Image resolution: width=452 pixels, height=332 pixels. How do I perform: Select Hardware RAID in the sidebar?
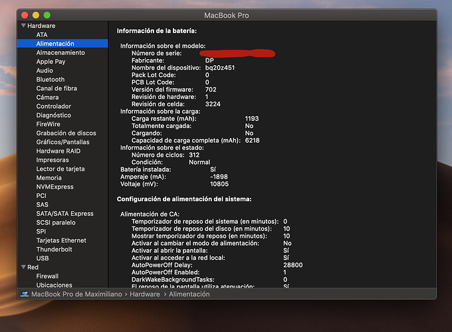click(x=58, y=151)
